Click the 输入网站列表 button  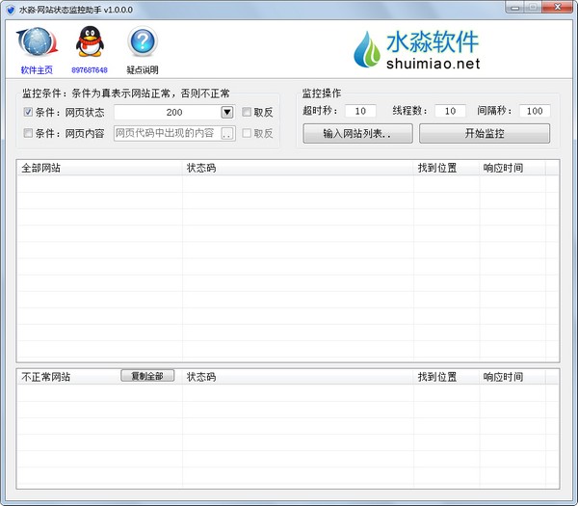click(357, 133)
